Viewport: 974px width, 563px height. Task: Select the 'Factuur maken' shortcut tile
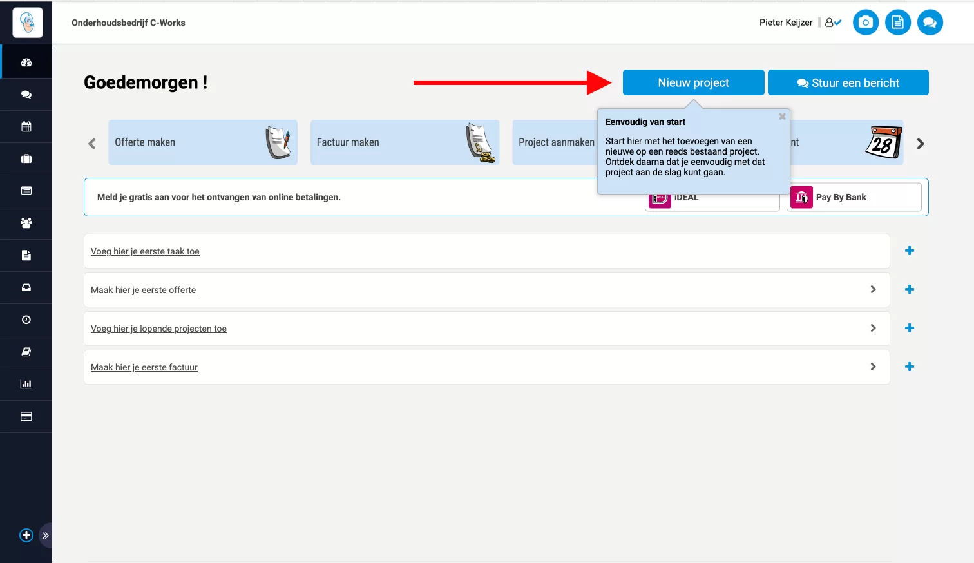405,142
